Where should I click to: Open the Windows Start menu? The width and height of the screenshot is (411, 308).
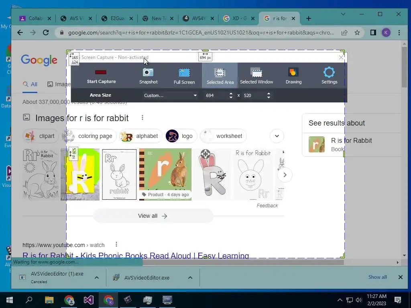(x=10, y=300)
